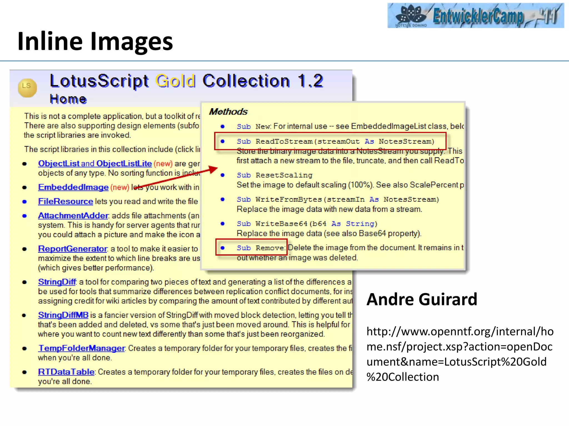Open the StringDiff link
Image resolution: width=569 pixels, height=426 pixels.
point(57,282)
